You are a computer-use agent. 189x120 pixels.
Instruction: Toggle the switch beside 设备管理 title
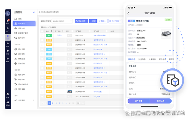(34, 12)
